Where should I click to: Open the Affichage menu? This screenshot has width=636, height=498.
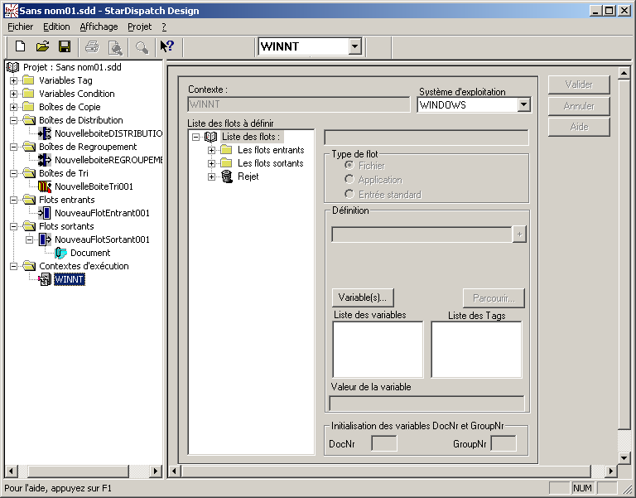[99, 27]
